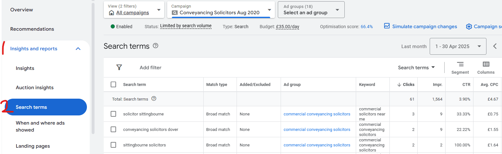Click the Search terms help question-mark icon
This screenshot has width=502, height=154.
(155, 46)
